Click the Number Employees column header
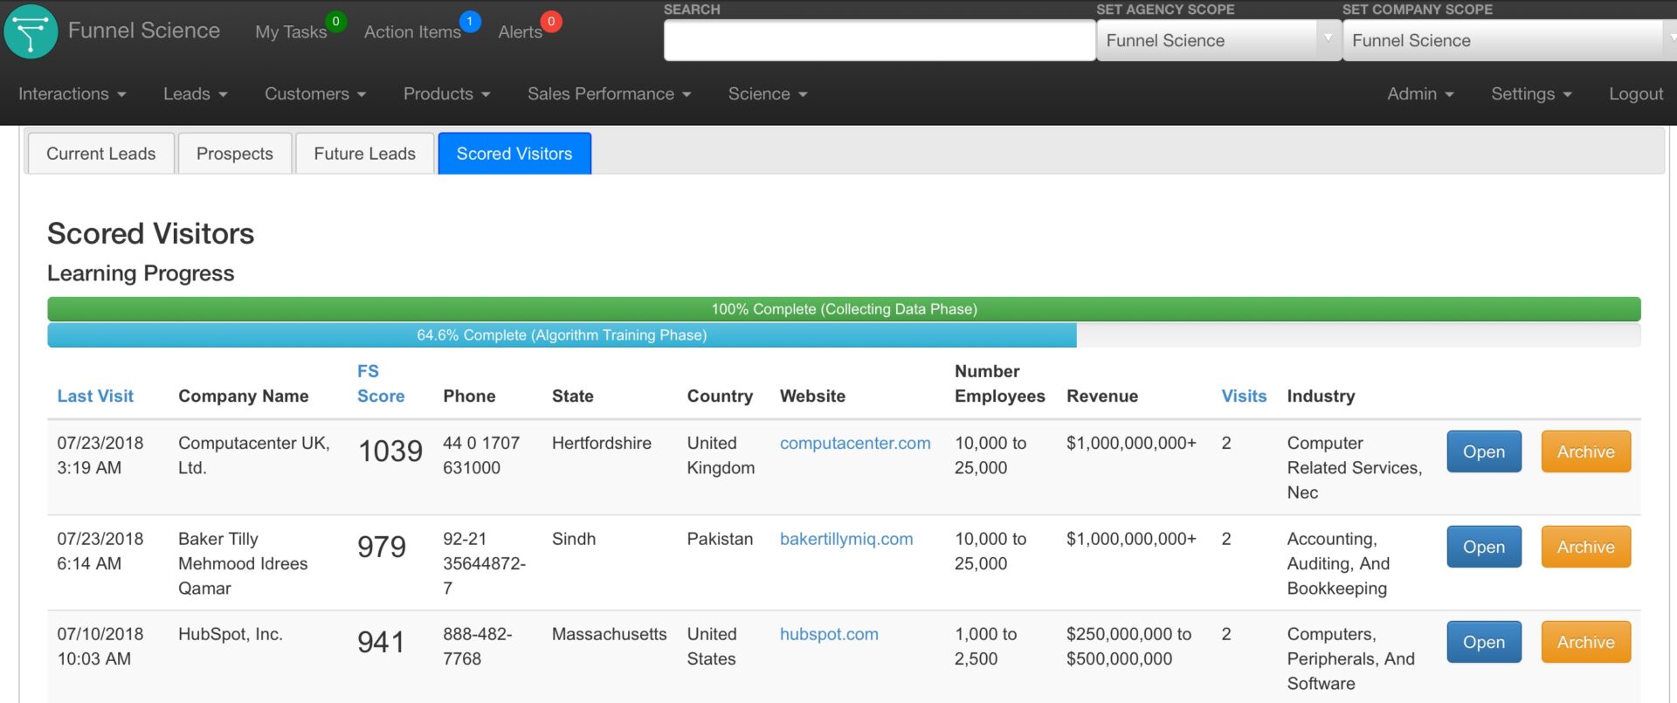Viewport: 1677px width, 703px height. (x=1000, y=384)
